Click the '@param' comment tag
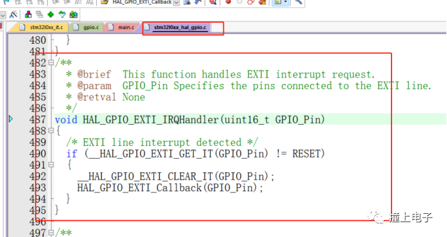 (94, 86)
